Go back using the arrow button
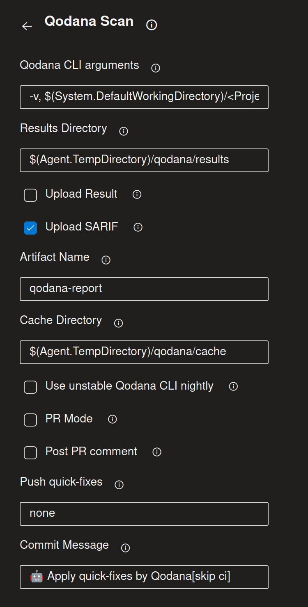This screenshot has height=607, width=308. point(27,26)
